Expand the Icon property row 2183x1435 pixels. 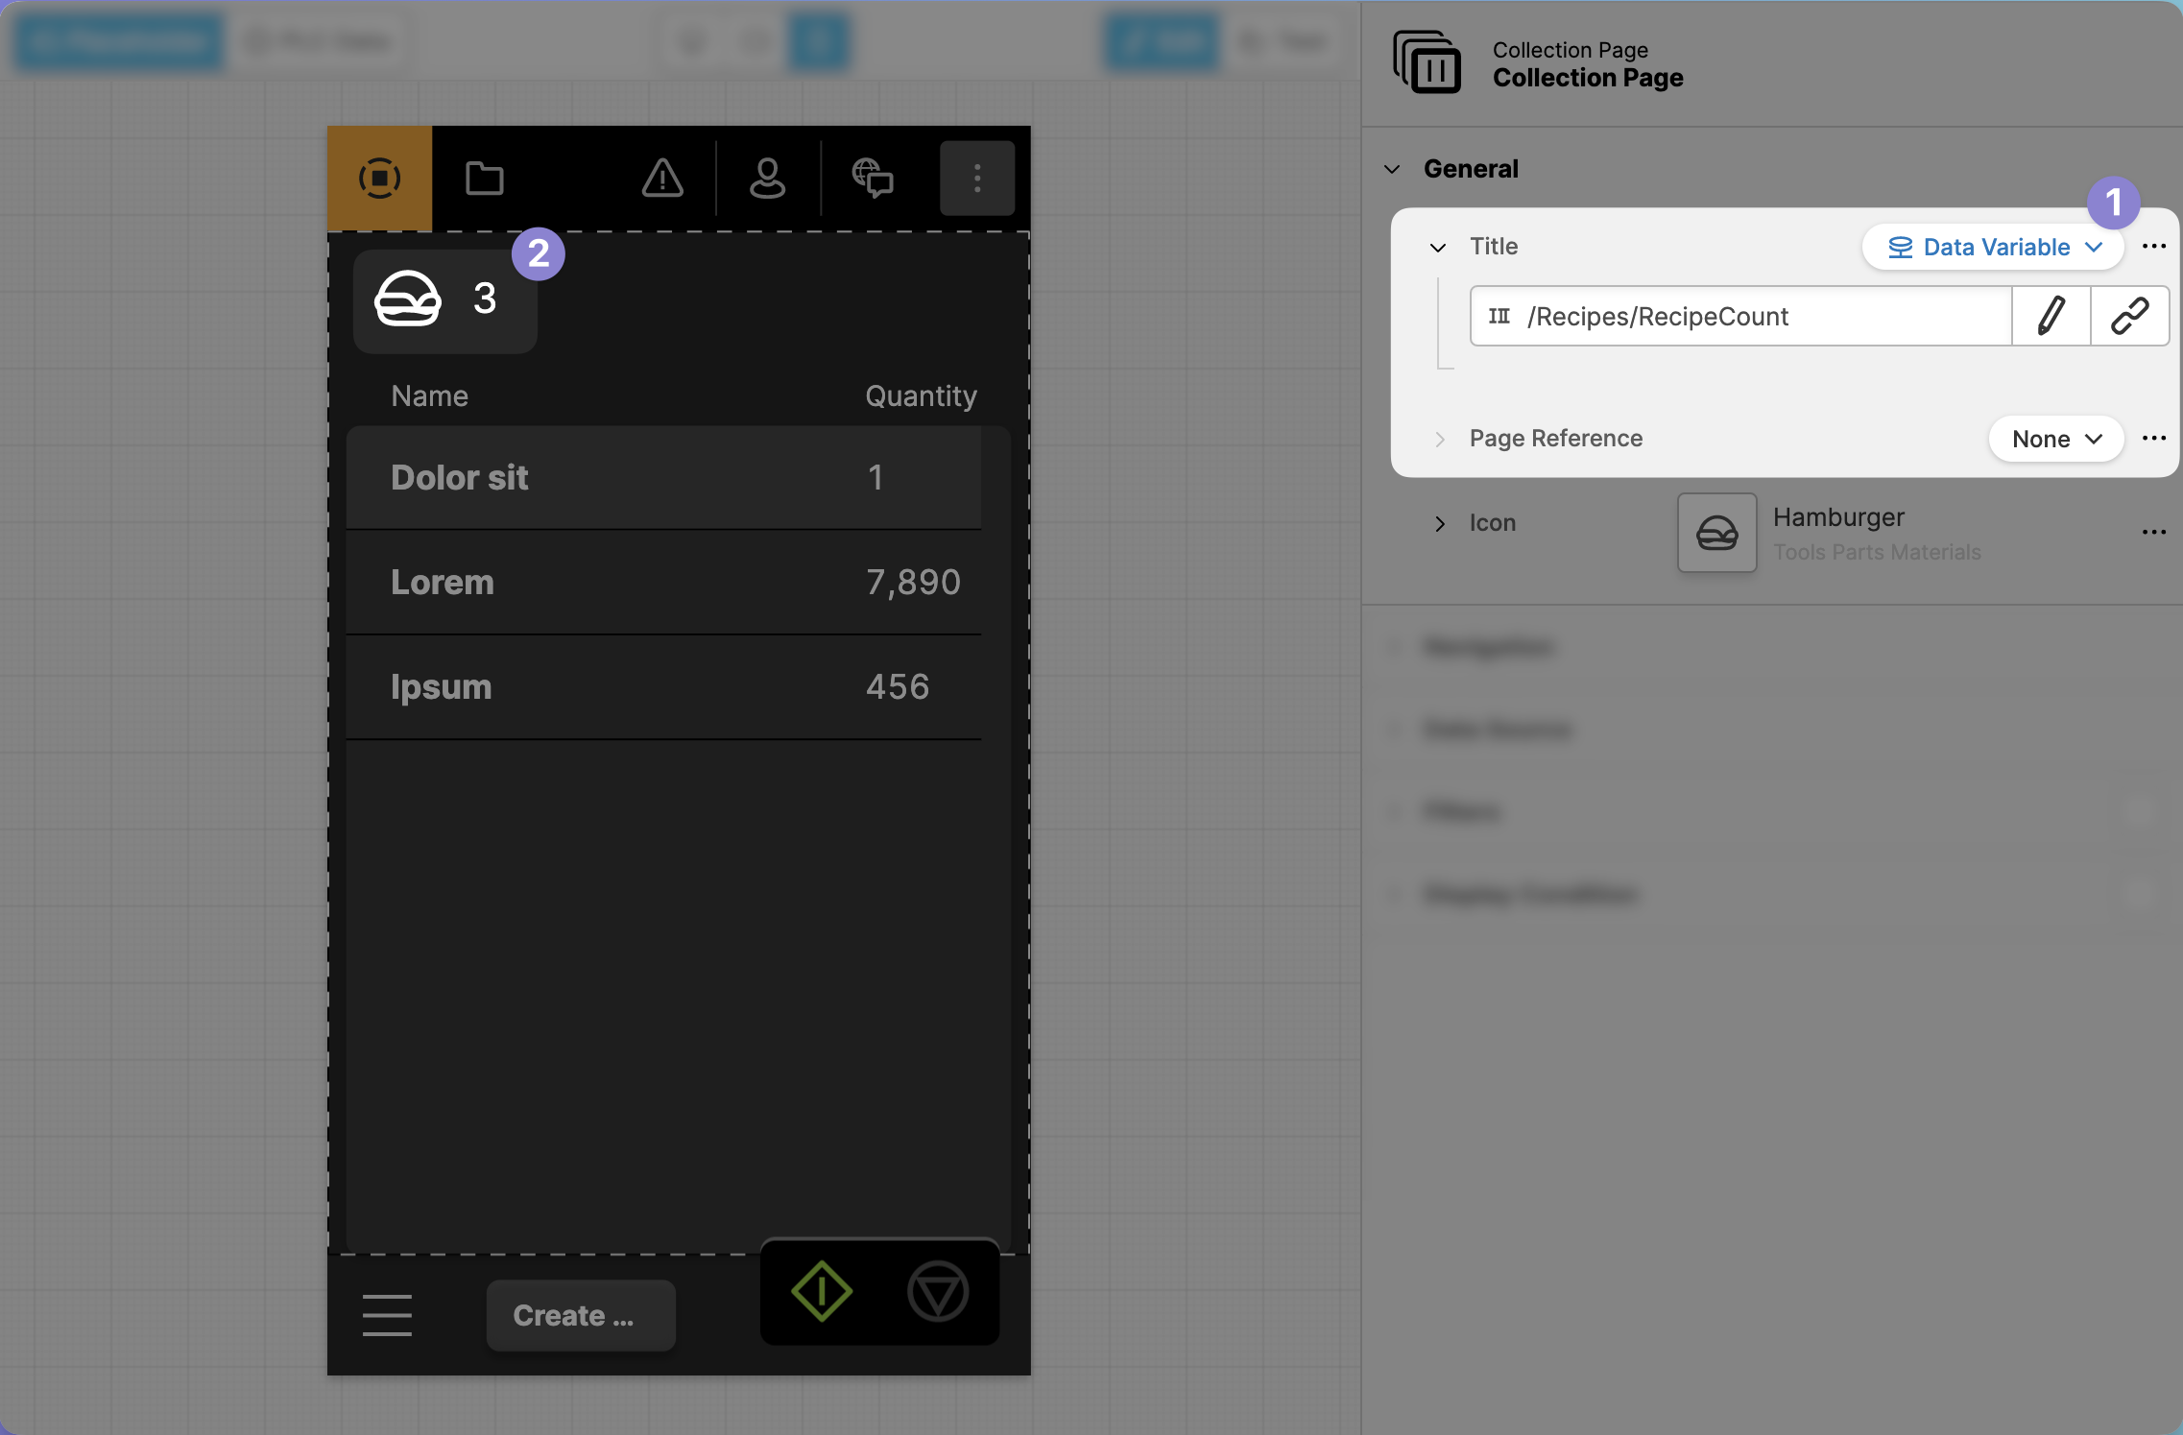coord(1439,523)
